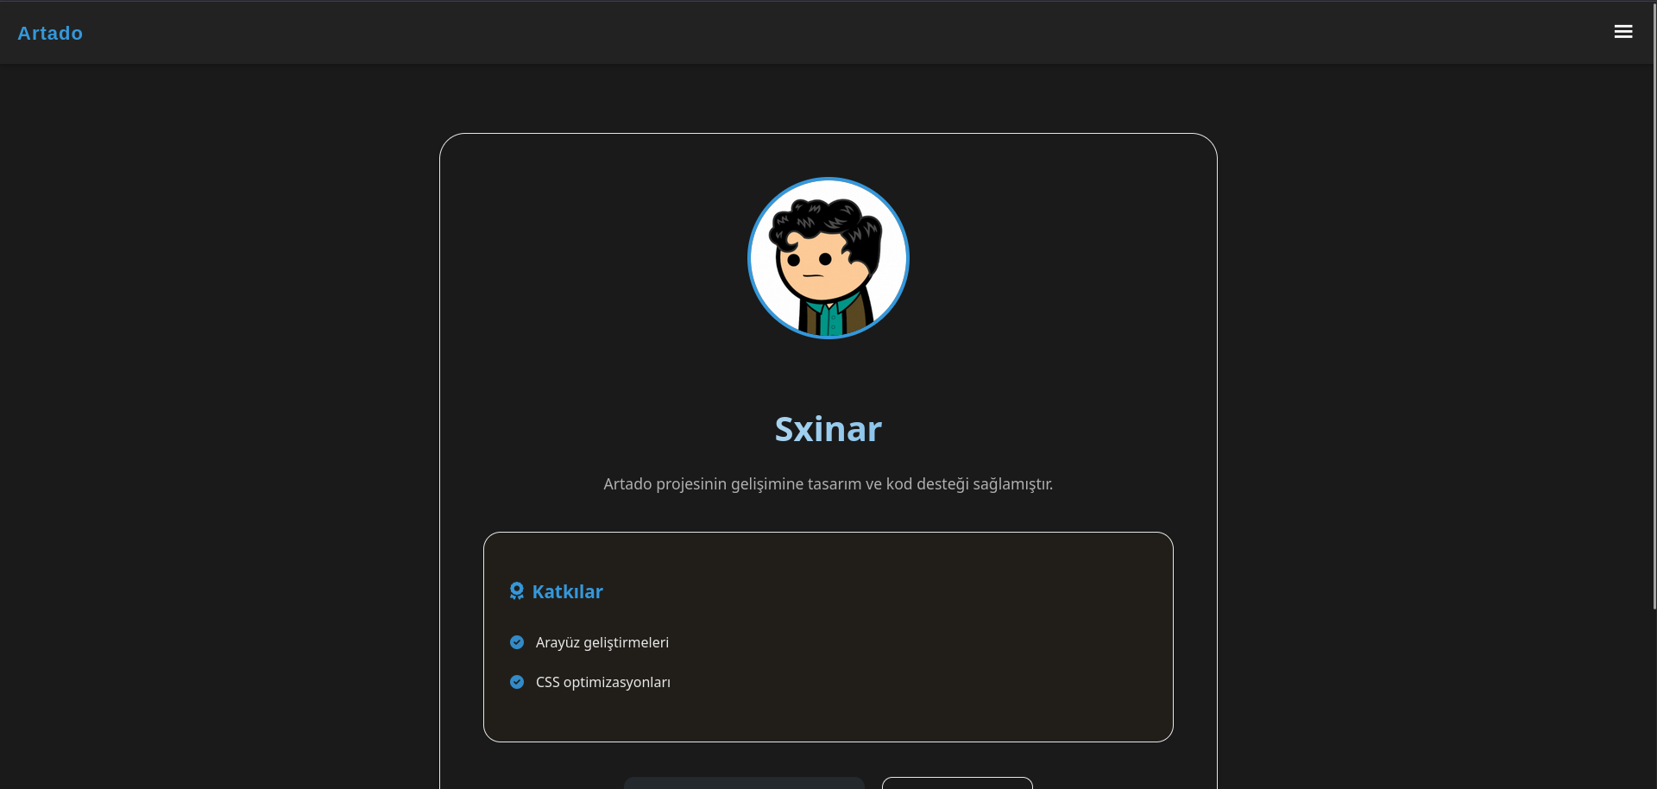The width and height of the screenshot is (1657, 789).
Task: Click the page's vertical scrollbar thumb
Action: [1654, 305]
